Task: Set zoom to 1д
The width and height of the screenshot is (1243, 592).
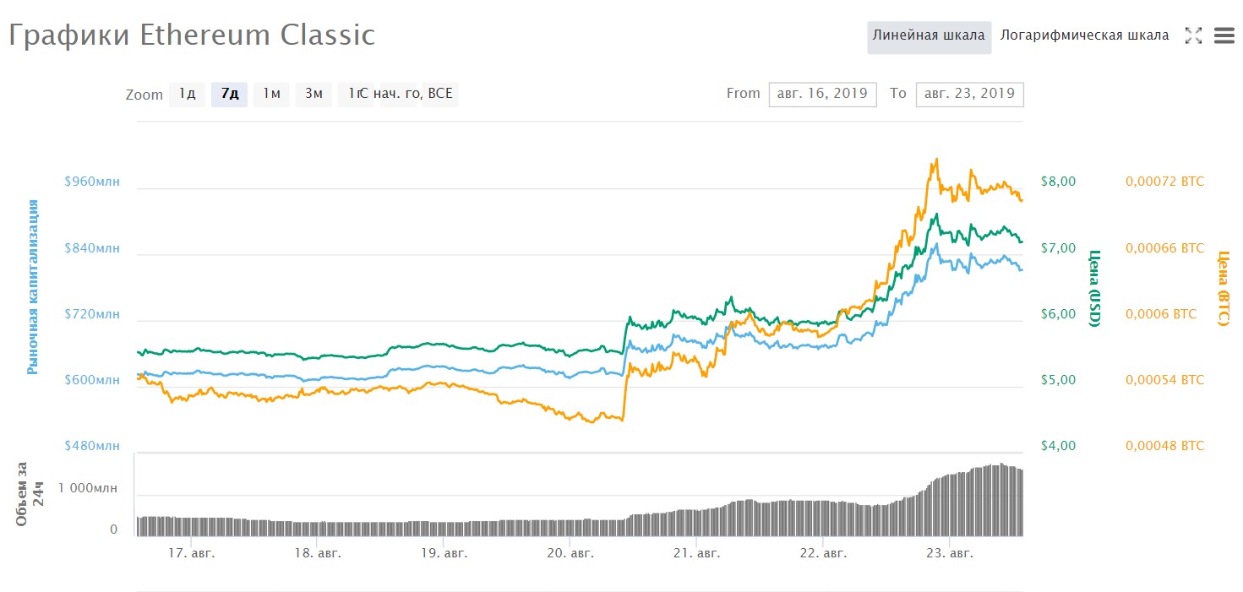Action: (x=188, y=94)
